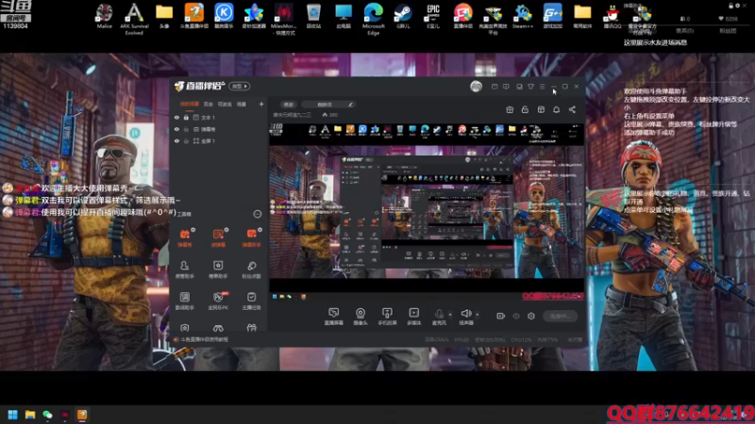Mute the 麦克风 microphone
Screen dimensions: 755x424
point(439,317)
